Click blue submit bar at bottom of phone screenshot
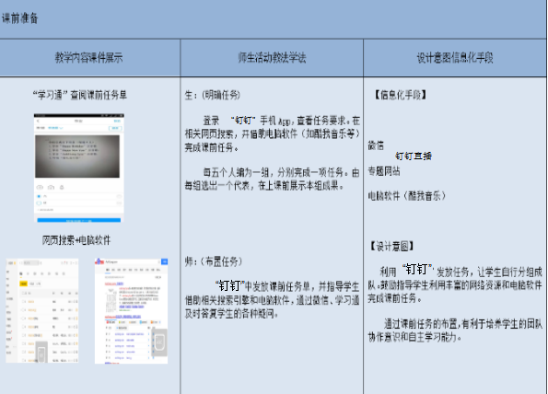 [79, 220]
